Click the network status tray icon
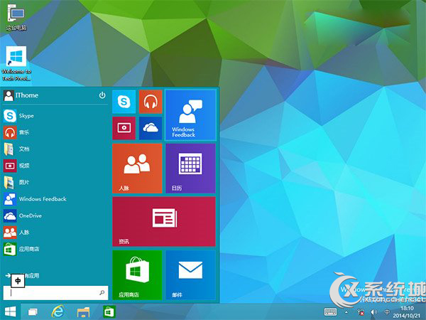 pyautogui.click(x=361, y=312)
